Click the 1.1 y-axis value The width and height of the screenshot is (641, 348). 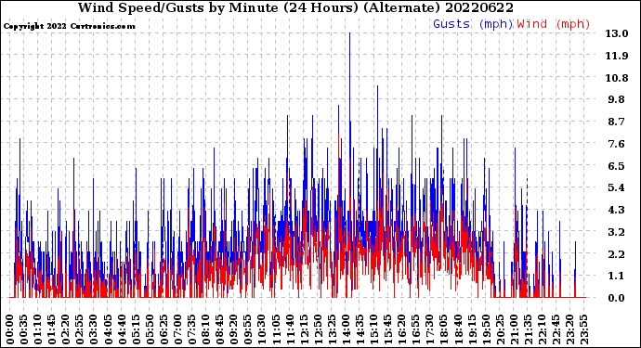click(617, 277)
